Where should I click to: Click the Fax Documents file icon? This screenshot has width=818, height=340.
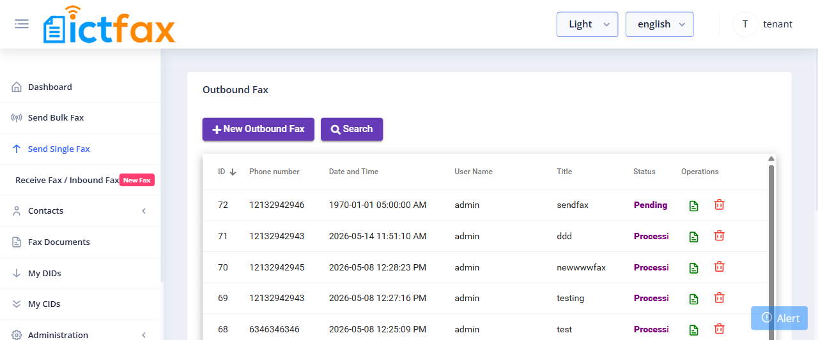click(x=17, y=242)
